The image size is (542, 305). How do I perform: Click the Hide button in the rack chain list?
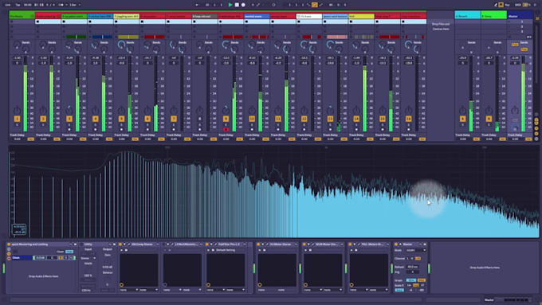tap(69, 252)
